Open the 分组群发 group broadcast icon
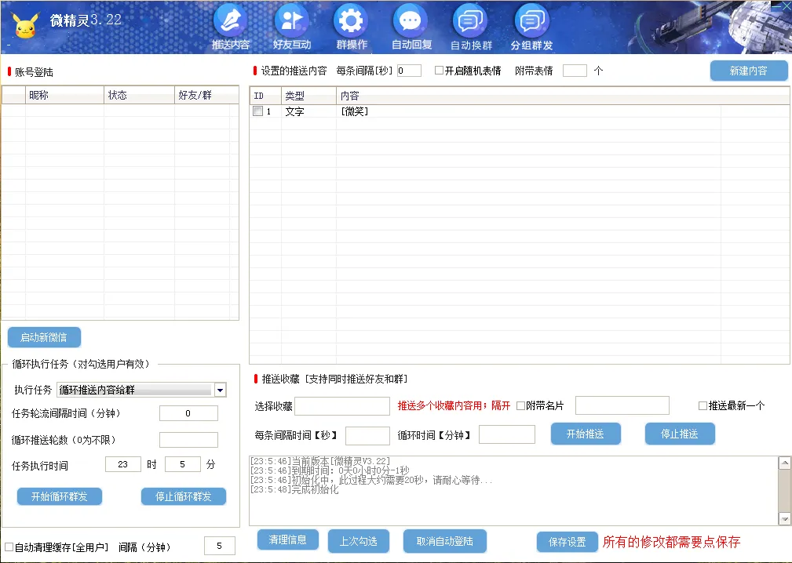Viewport: 792px width, 563px height. [531, 21]
